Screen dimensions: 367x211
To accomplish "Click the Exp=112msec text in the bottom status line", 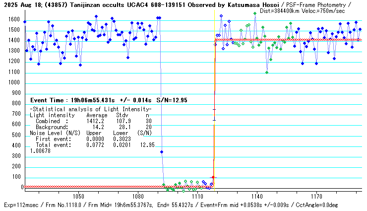I will (x=21, y=205).
